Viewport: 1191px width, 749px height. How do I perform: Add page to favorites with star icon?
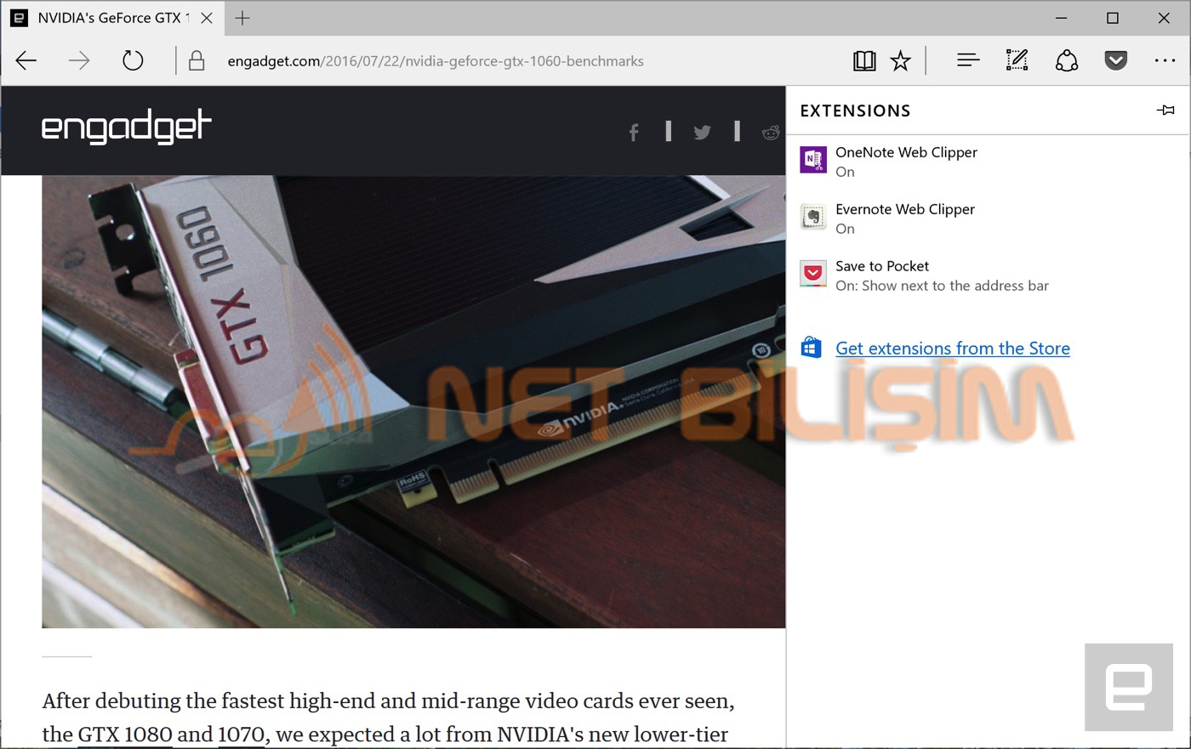point(900,60)
